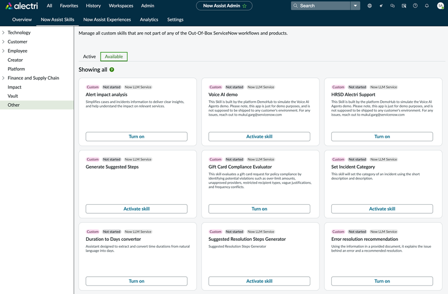Open the Now Assist sparkle icon

381,6
